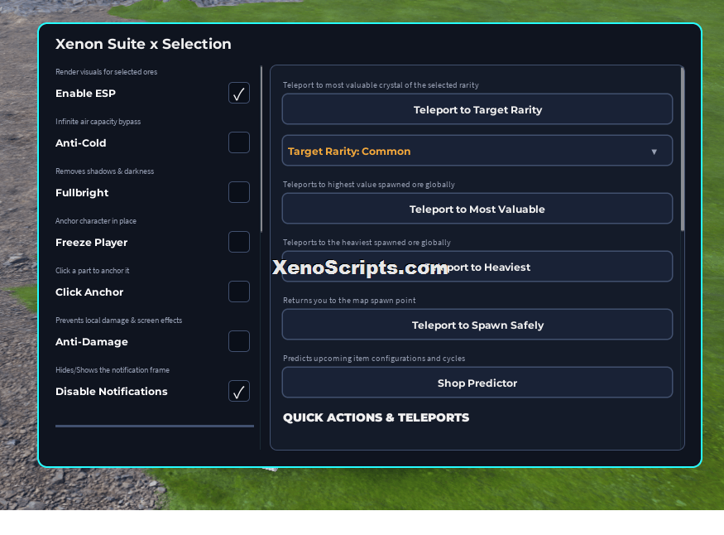The width and height of the screenshot is (724, 535).
Task: Click the Xenon Suite x Selection title
Action: point(143,44)
